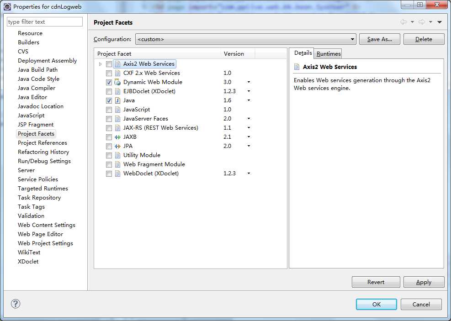Screen dimensions: 451x321
Task: Open the view menu triangle
Action: pos(440,22)
